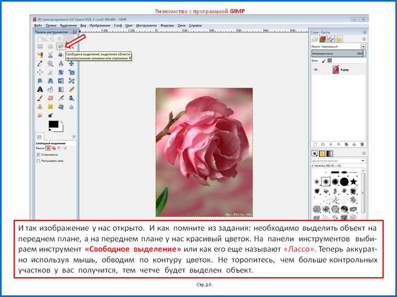Switch to the Paths tab in layers dock
Screen dimensions: 397x297
tap(331, 39)
